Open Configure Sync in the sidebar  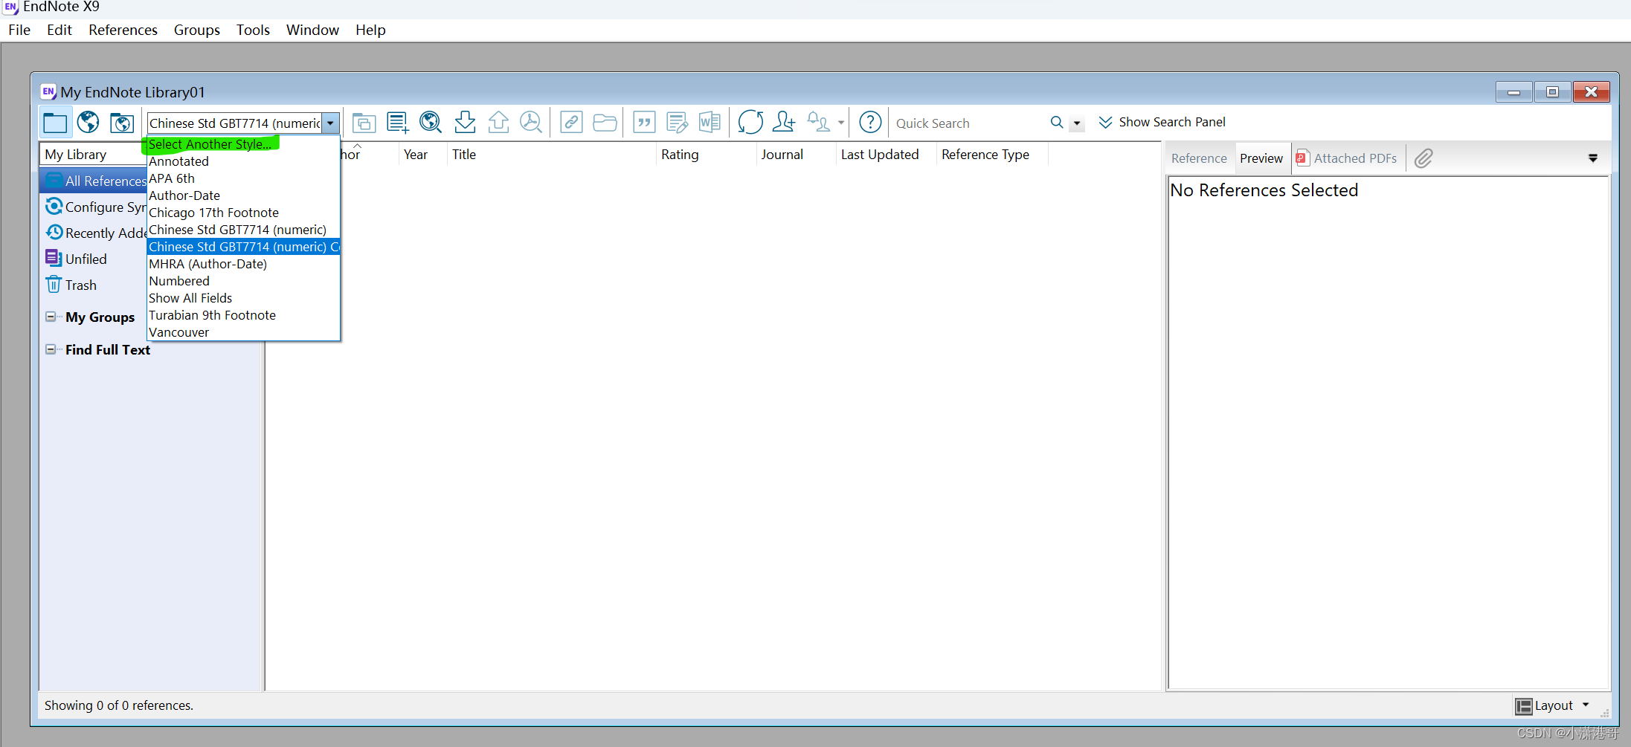coord(94,207)
